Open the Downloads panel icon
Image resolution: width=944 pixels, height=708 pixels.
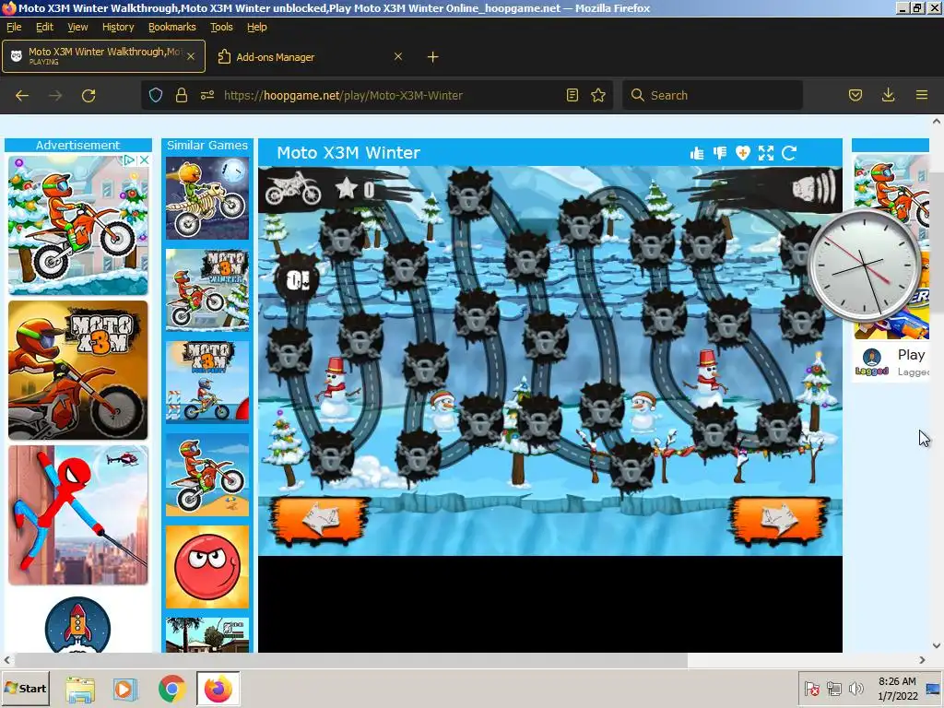coord(888,95)
